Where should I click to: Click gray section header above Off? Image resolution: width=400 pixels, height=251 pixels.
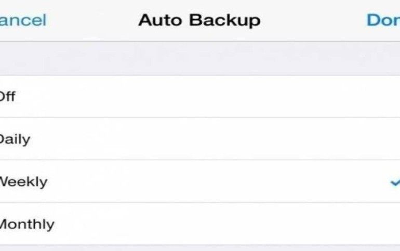click(200, 58)
